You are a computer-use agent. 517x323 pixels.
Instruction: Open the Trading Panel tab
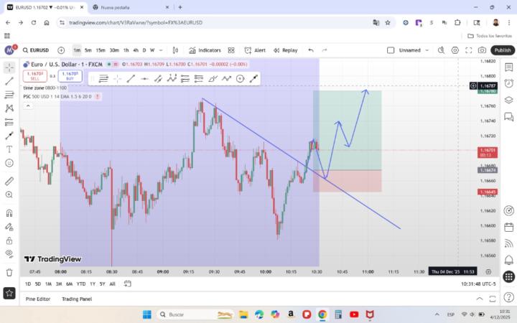click(77, 299)
